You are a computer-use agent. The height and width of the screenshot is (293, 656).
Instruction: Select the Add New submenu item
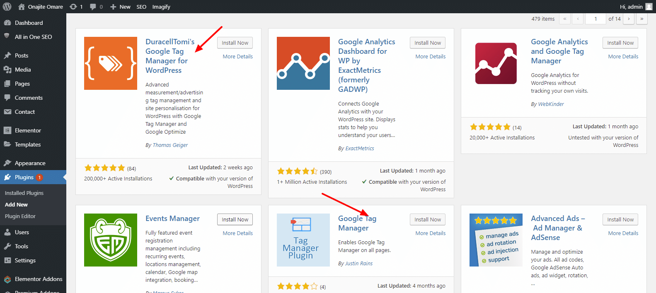[x=16, y=204]
